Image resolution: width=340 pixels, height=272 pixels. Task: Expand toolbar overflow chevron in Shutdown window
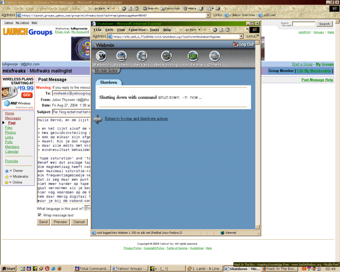point(247,29)
